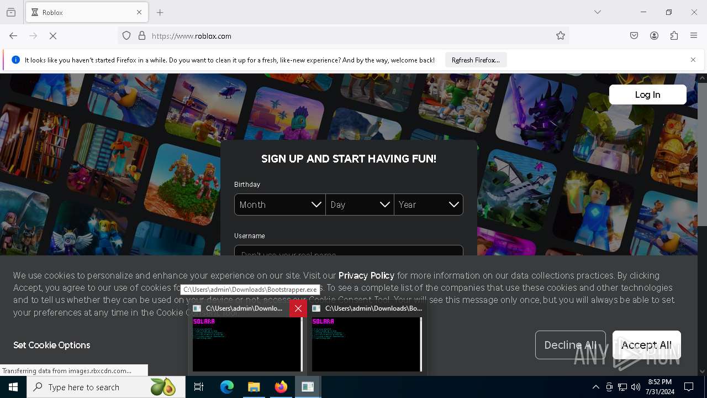
Task: Click the Username input field
Action: (349, 250)
